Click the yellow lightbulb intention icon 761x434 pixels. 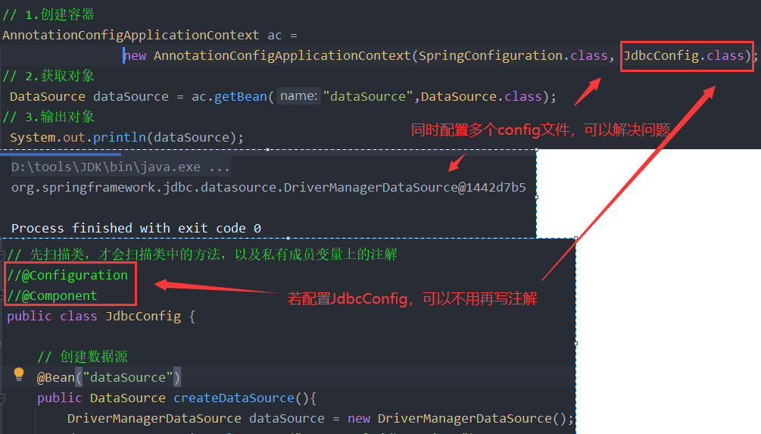pos(19,374)
